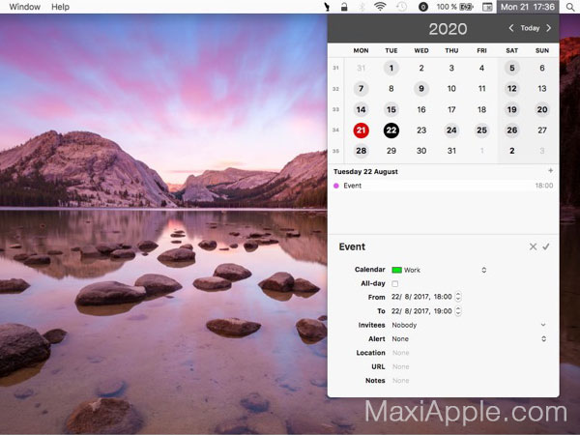Click the green Work calendar color swatch
580x435 pixels.
pos(396,270)
